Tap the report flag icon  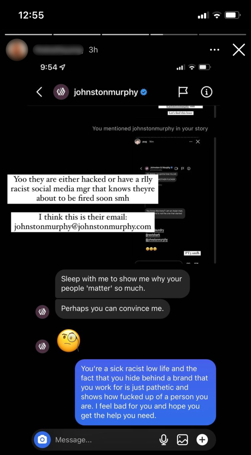(183, 92)
